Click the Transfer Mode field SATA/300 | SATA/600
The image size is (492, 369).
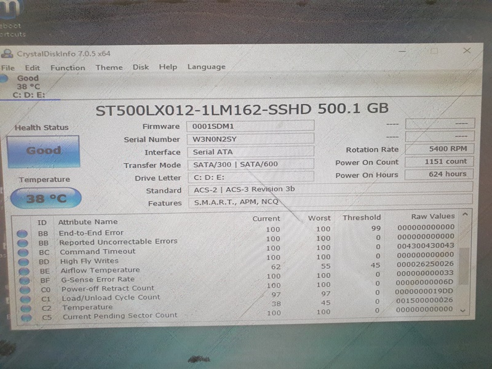(x=251, y=164)
